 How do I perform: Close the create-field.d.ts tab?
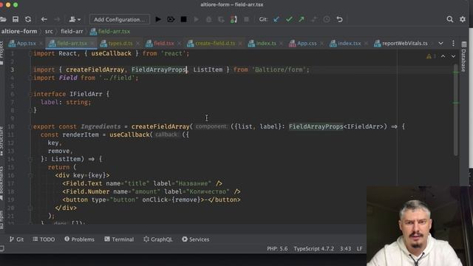click(x=240, y=44)
